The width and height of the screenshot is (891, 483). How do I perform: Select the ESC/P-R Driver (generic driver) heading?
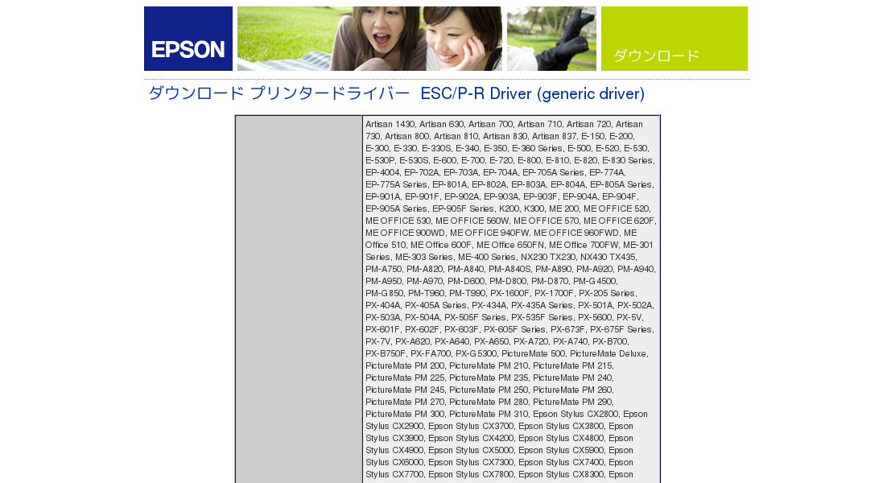pyautogui.click(x=533, y=93)
